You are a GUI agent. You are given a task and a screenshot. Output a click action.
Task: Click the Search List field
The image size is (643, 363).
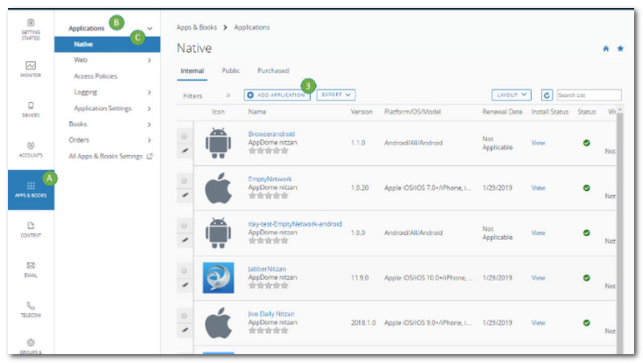coord(589,95)
